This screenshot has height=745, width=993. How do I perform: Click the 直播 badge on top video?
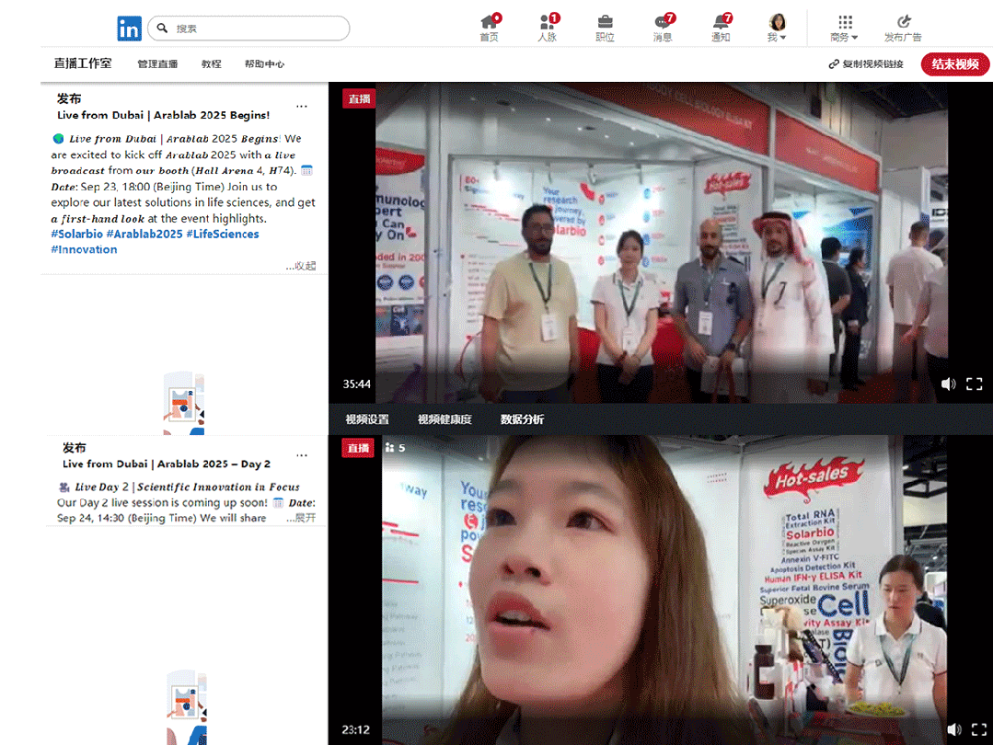[359, 98]
